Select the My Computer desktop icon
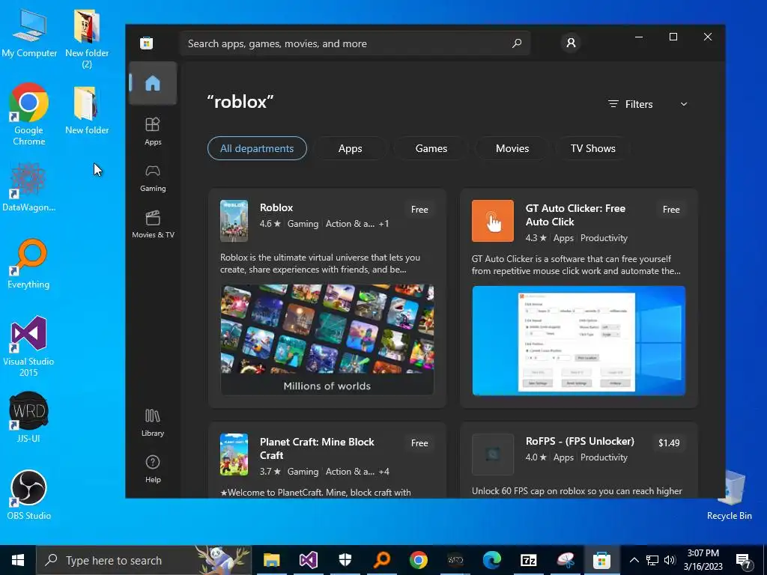The height and width of the screenshot is (575, 767). click(29, 33)
